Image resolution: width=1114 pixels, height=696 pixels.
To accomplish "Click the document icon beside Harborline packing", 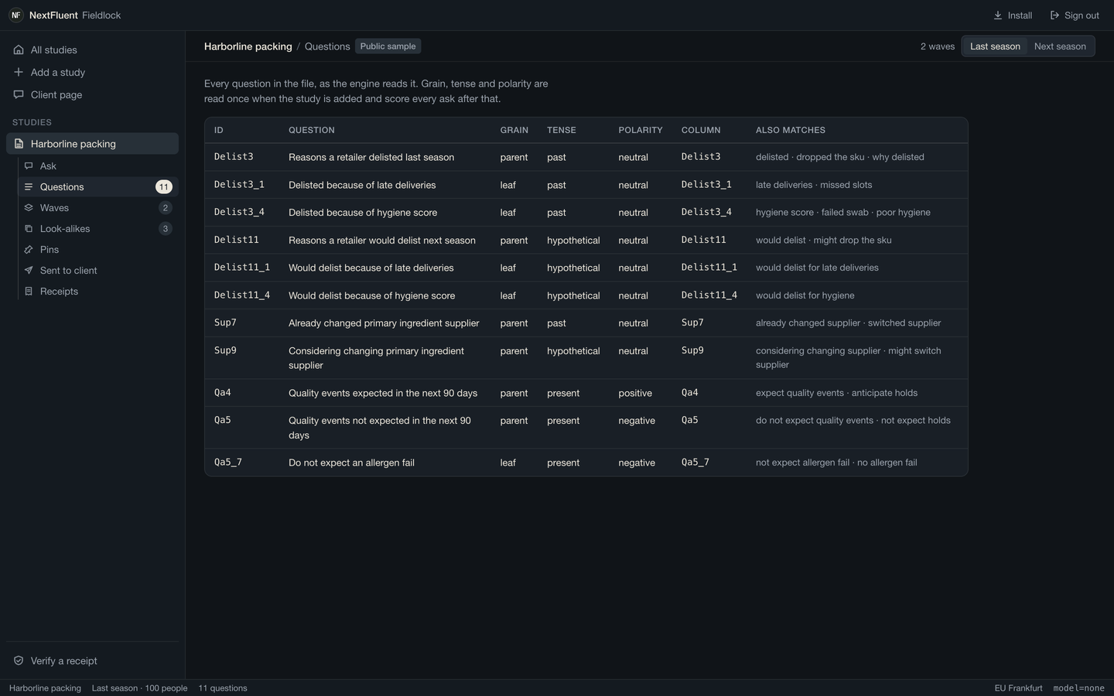I will (x=19, y=144).
